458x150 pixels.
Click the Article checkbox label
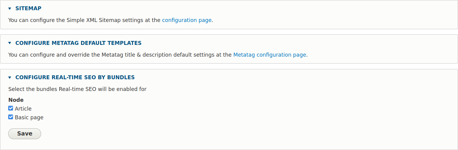pos(23,109)
